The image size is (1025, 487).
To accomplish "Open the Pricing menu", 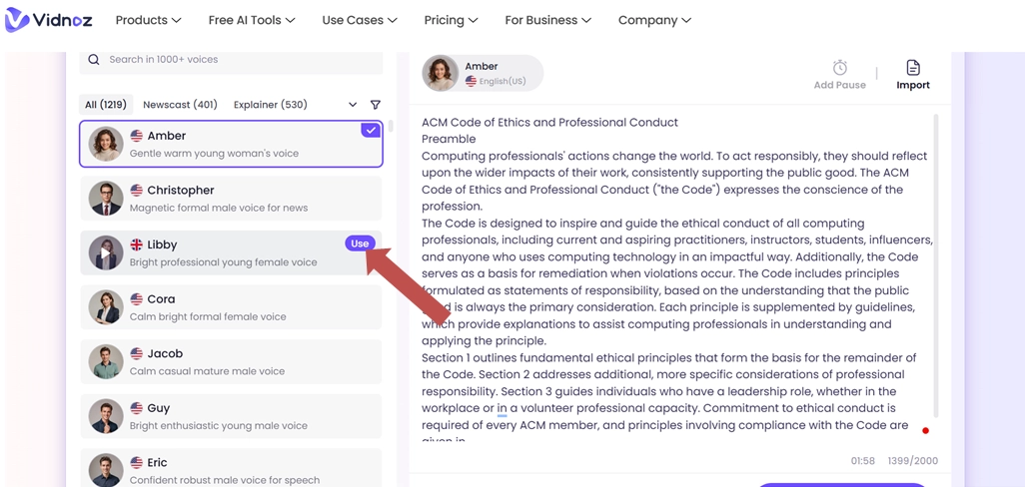I will coord(451,20).
